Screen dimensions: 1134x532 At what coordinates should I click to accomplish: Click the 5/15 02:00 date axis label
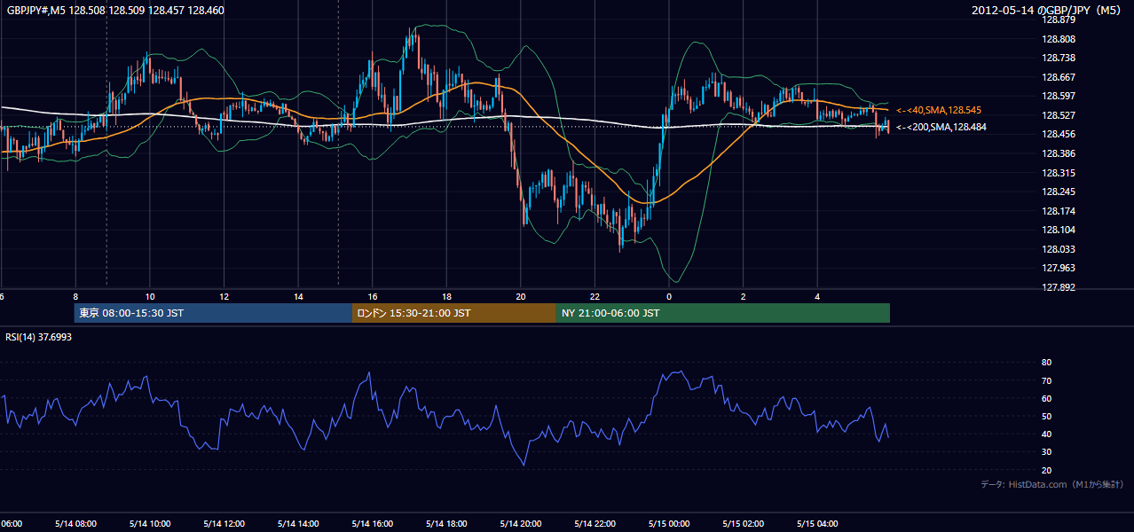(743, 523)
